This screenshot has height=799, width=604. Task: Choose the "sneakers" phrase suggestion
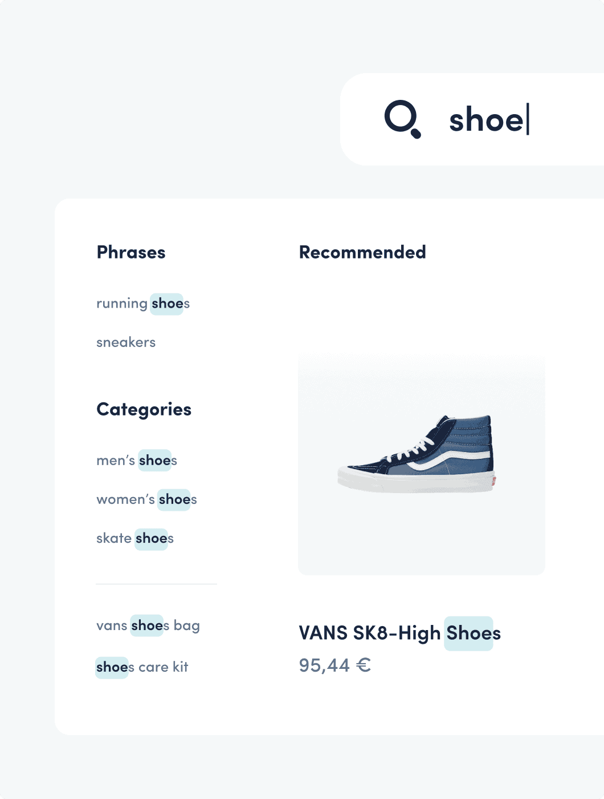[x=126, y=342]
